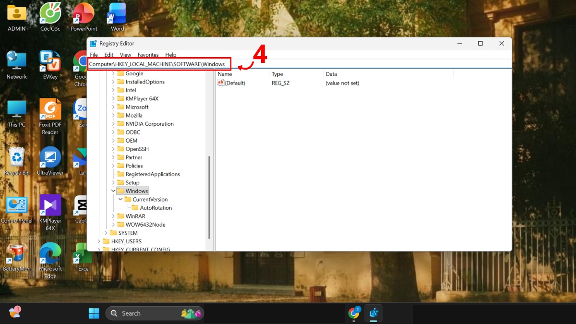
Task: Open Chrome from the taskbar
Action: pos(354,313)
